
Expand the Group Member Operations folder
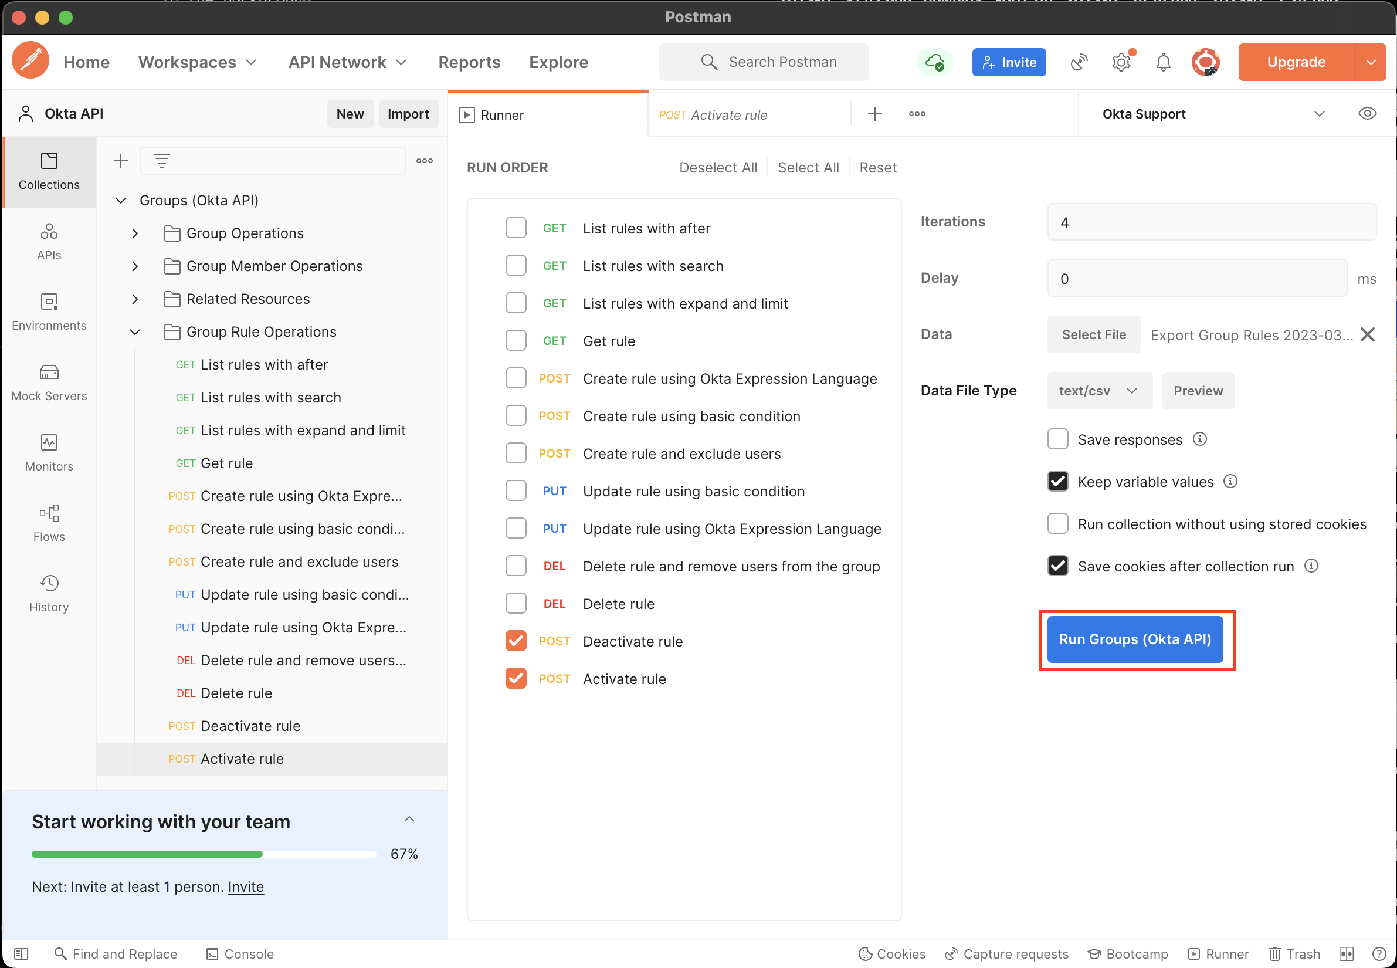click(135, 266)
